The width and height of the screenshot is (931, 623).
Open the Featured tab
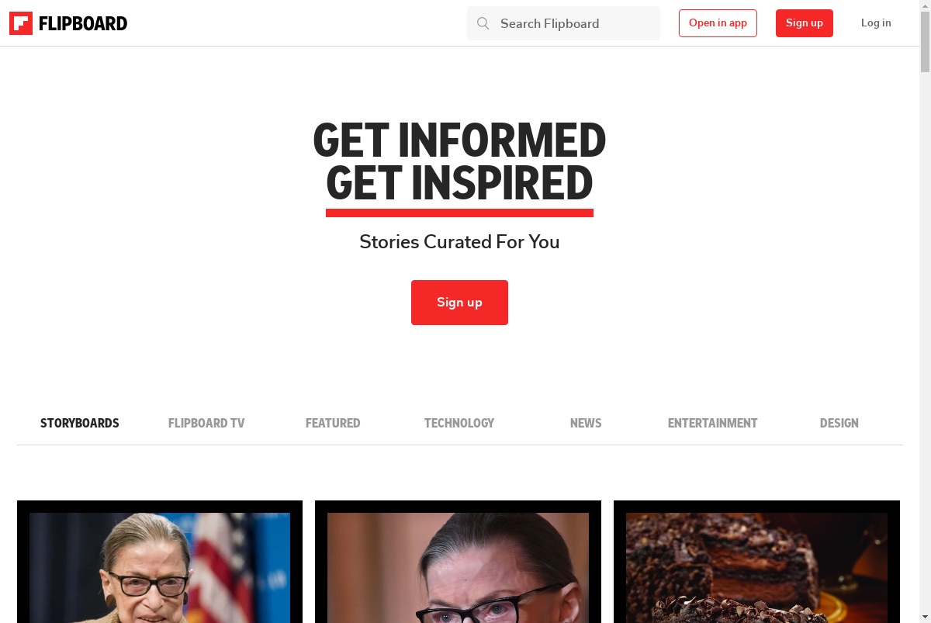click(x=333, y=423)
